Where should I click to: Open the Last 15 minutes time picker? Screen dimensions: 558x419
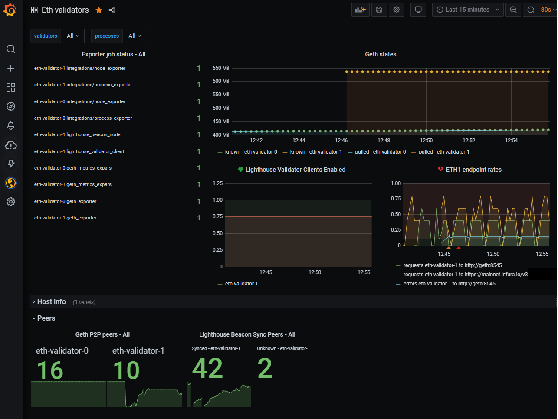(468, 10)
